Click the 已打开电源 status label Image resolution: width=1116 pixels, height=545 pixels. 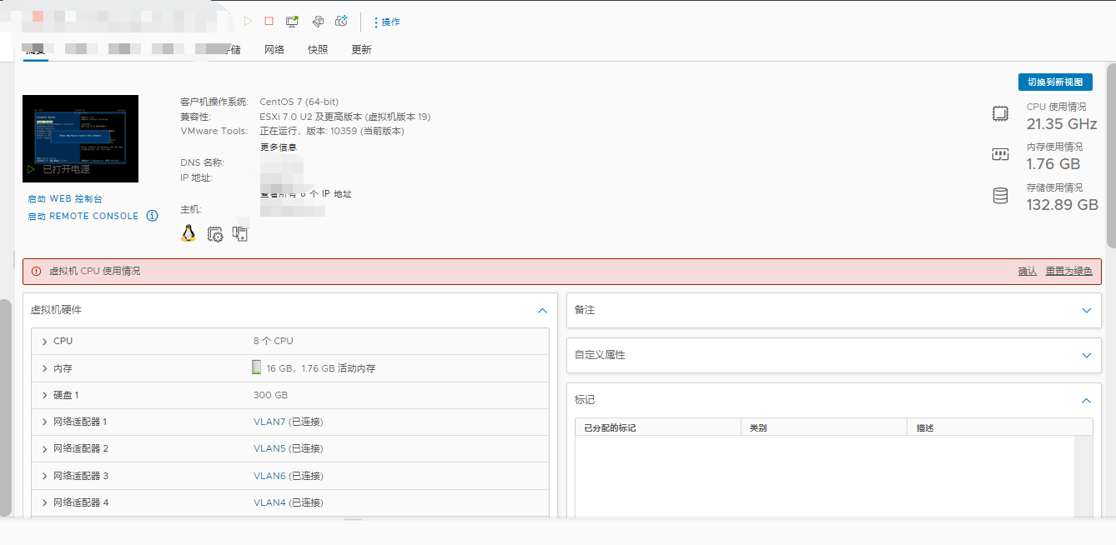[66, 169]
